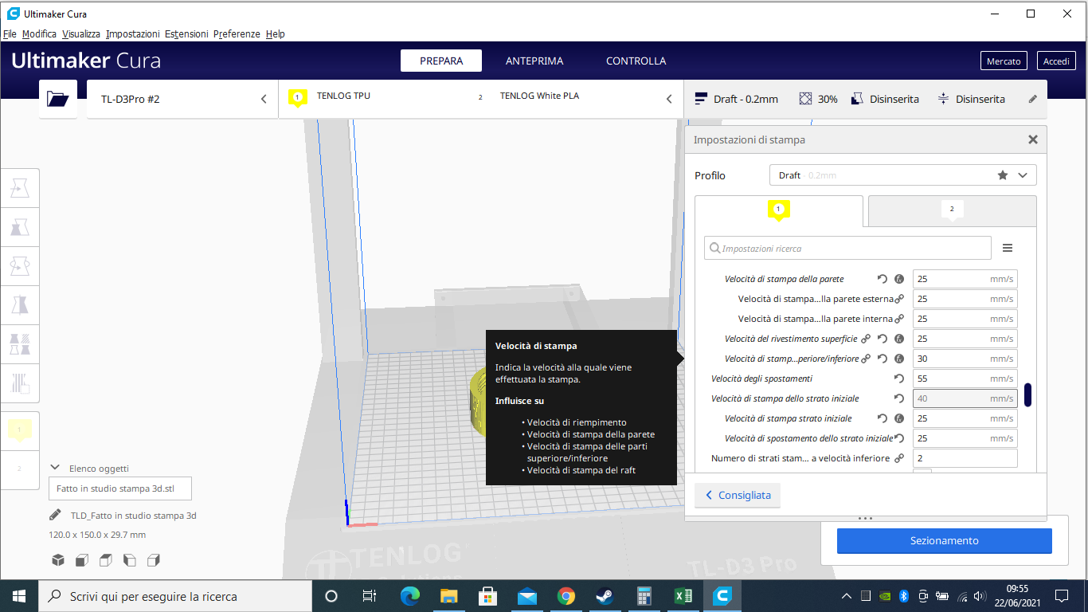Switch to extruder 2 settings tab

point(952,210)
